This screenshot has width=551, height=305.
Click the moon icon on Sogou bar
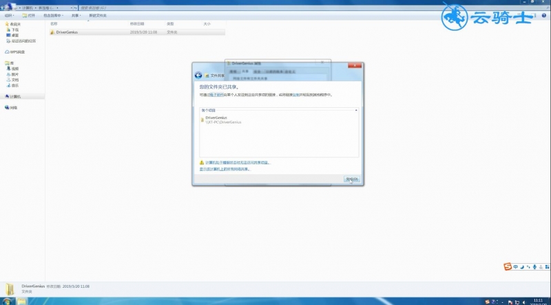[522, 267]
